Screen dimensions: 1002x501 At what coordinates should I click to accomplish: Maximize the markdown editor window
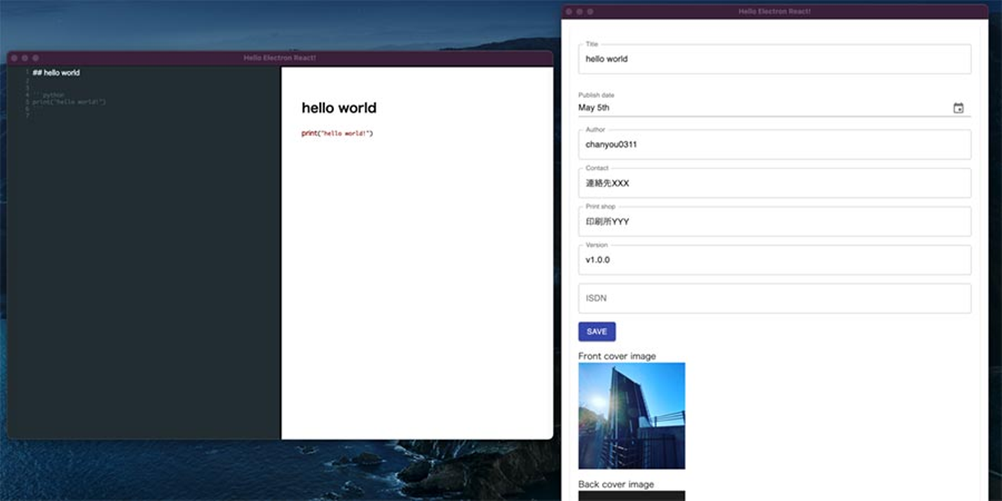35,58
